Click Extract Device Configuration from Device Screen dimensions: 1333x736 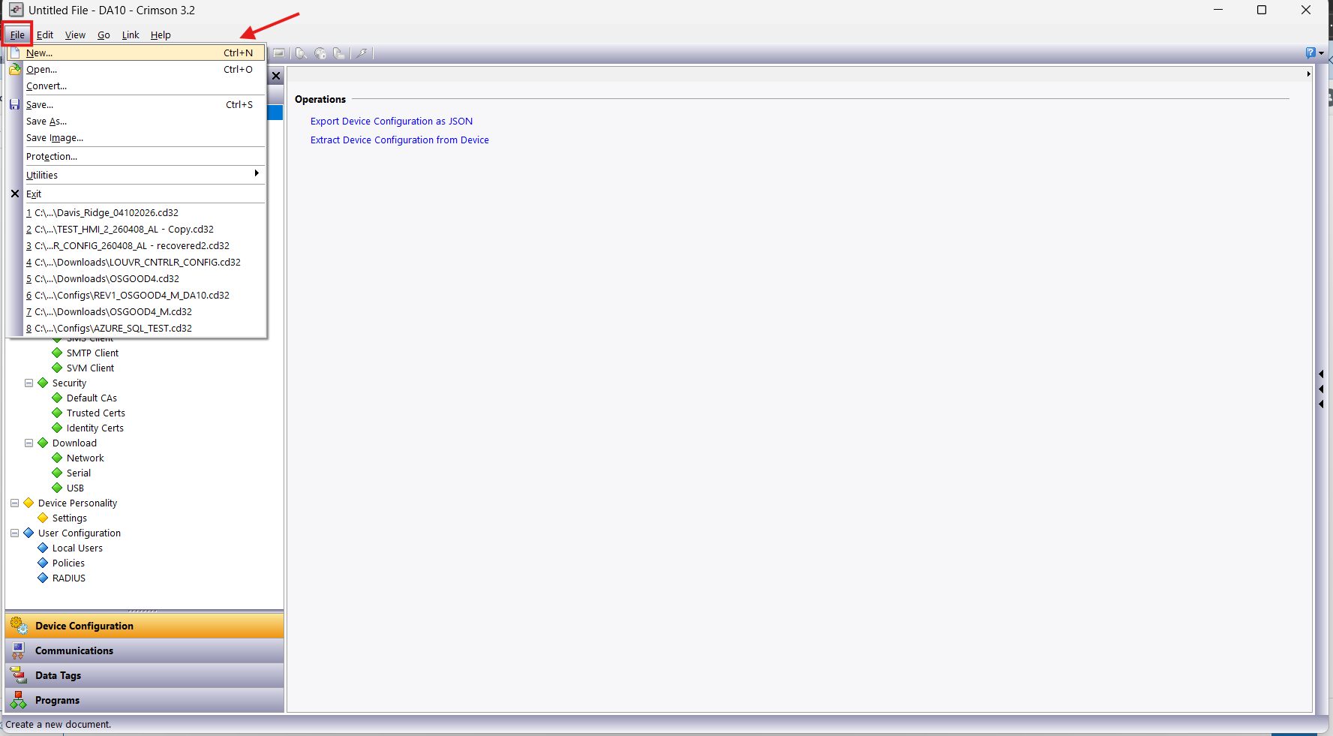pos(399,140)
